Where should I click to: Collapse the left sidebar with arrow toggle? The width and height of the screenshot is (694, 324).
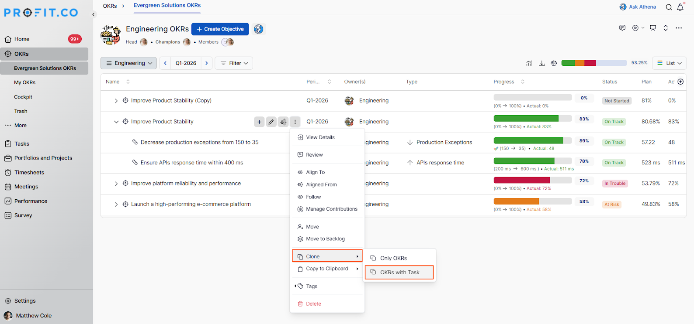[x=93, y=14]
